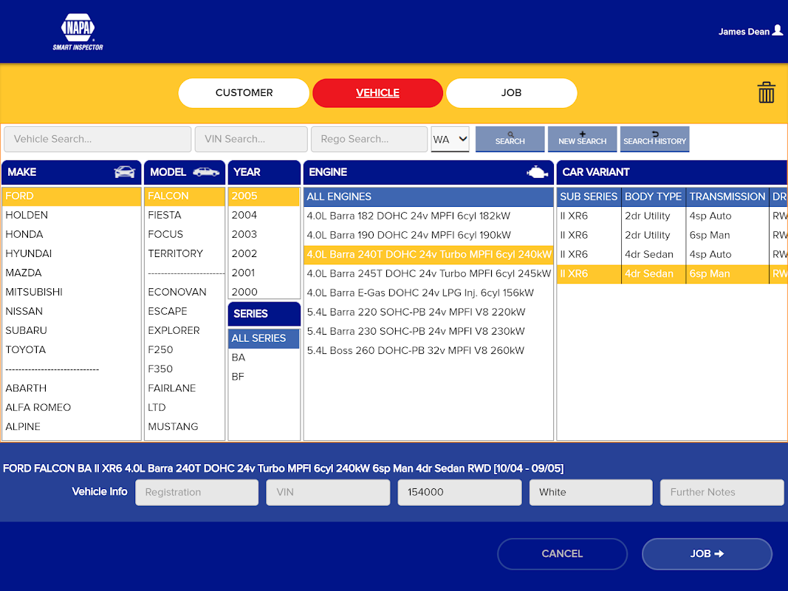Select TOYOTA make
This screenshot has width=788, height=591.
point(72,349)
